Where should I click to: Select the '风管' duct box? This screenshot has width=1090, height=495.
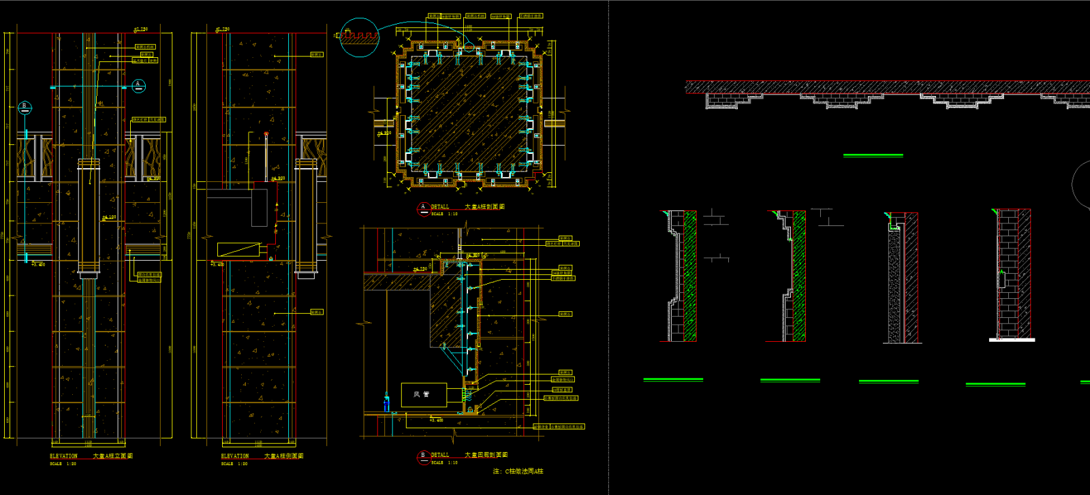(x=424, y=395)
